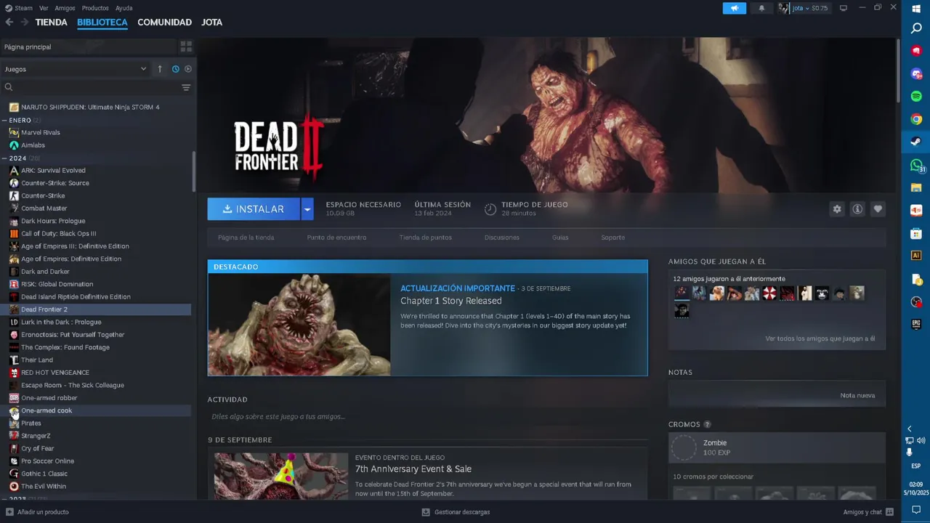Open Illustrator from the taskbar

tap(916, 256)
